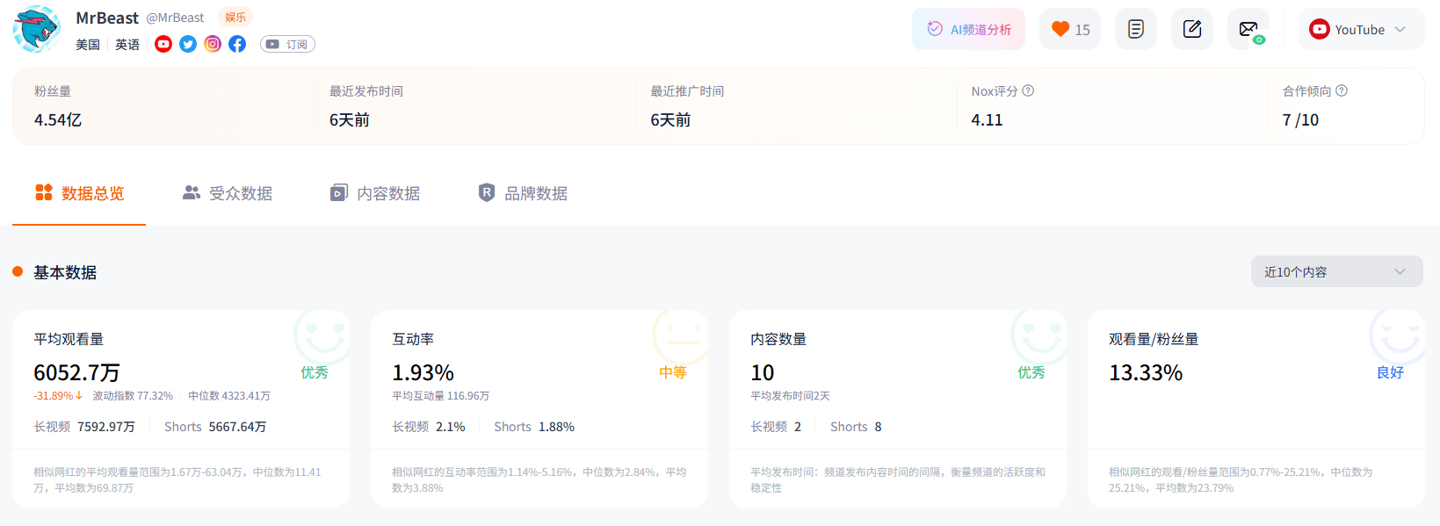Screen dimensions: 1440x526
Task: Open the Twitter profile icon
Action: pos(188,44)
